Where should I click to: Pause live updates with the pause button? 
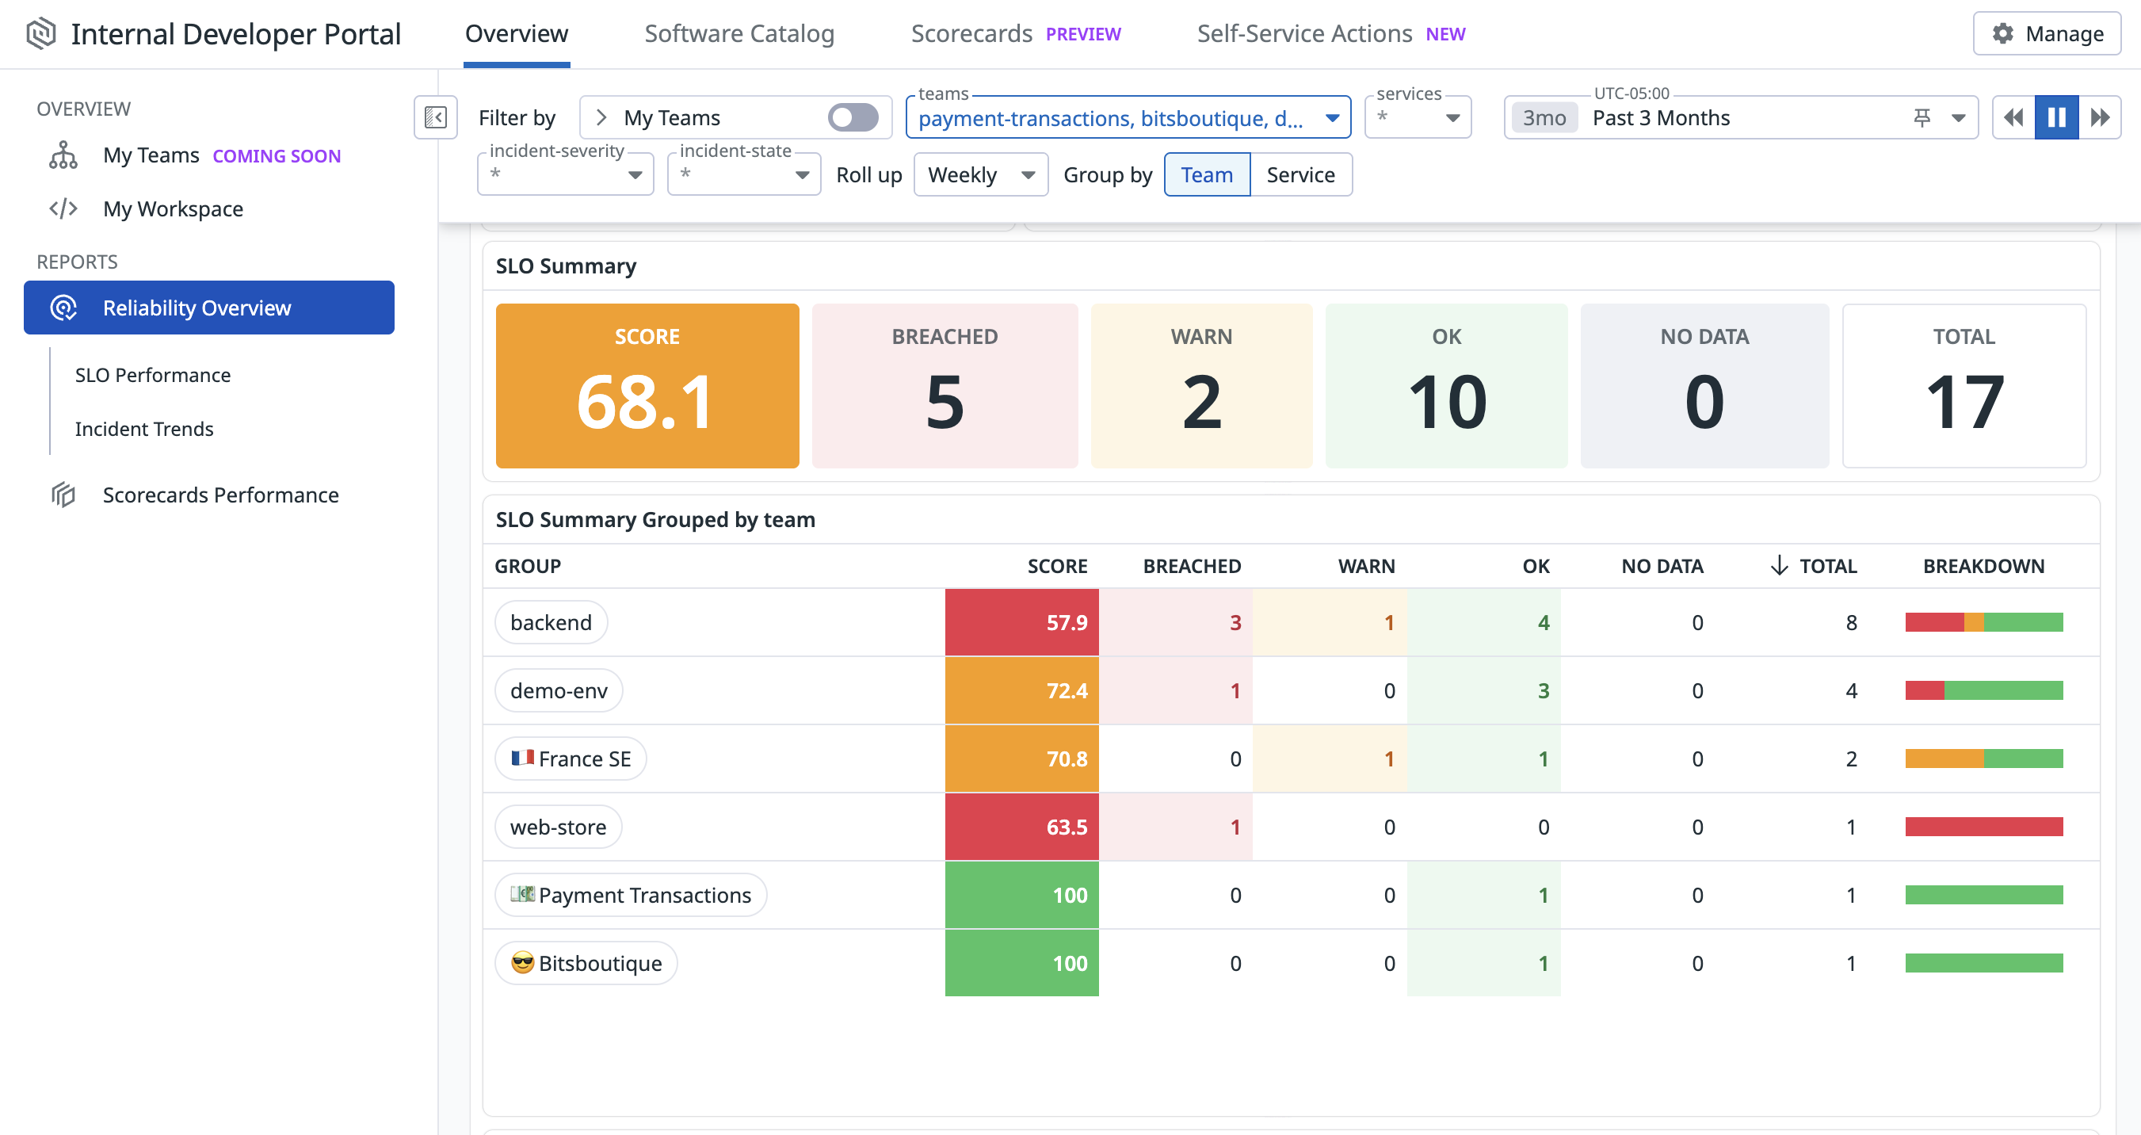[x=2056, y=117]
